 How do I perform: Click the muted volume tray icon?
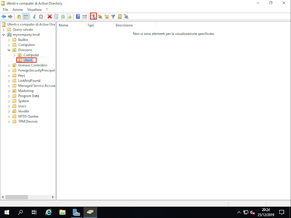coord(252,213)
